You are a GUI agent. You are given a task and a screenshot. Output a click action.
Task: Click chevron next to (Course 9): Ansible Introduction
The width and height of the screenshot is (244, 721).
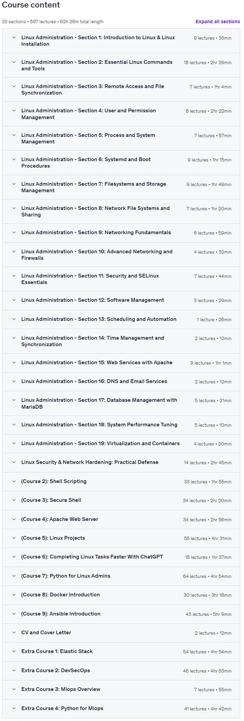click(14, 614)
